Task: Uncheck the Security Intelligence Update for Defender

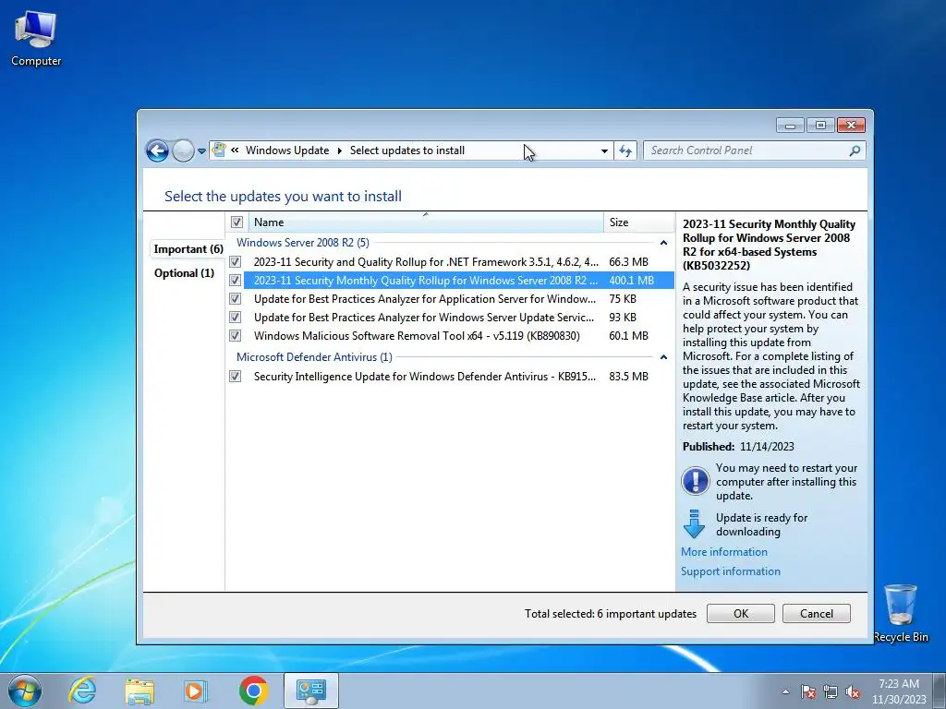Action: click(236, 377)
